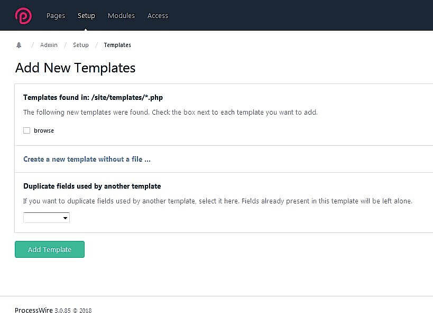
Task: Click 'Create a new template without a file'
Action: (86, 159)
